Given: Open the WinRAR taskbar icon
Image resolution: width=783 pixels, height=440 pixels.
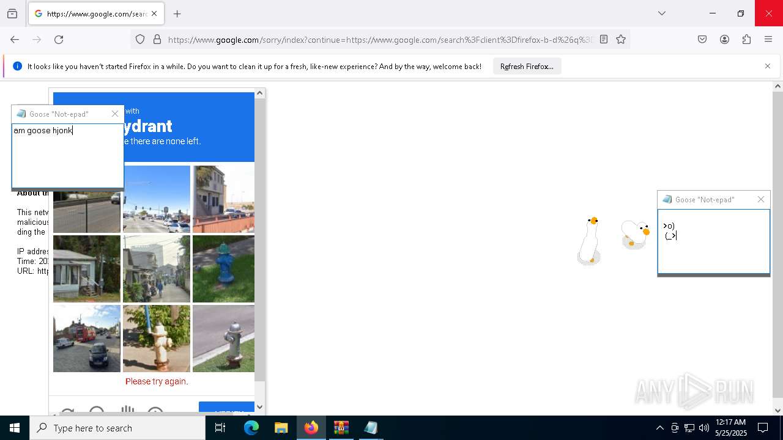Looking at the screenshot, I should (341, 428).
